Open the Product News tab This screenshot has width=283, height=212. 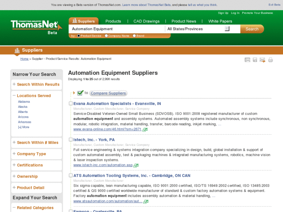click(184, 21)
